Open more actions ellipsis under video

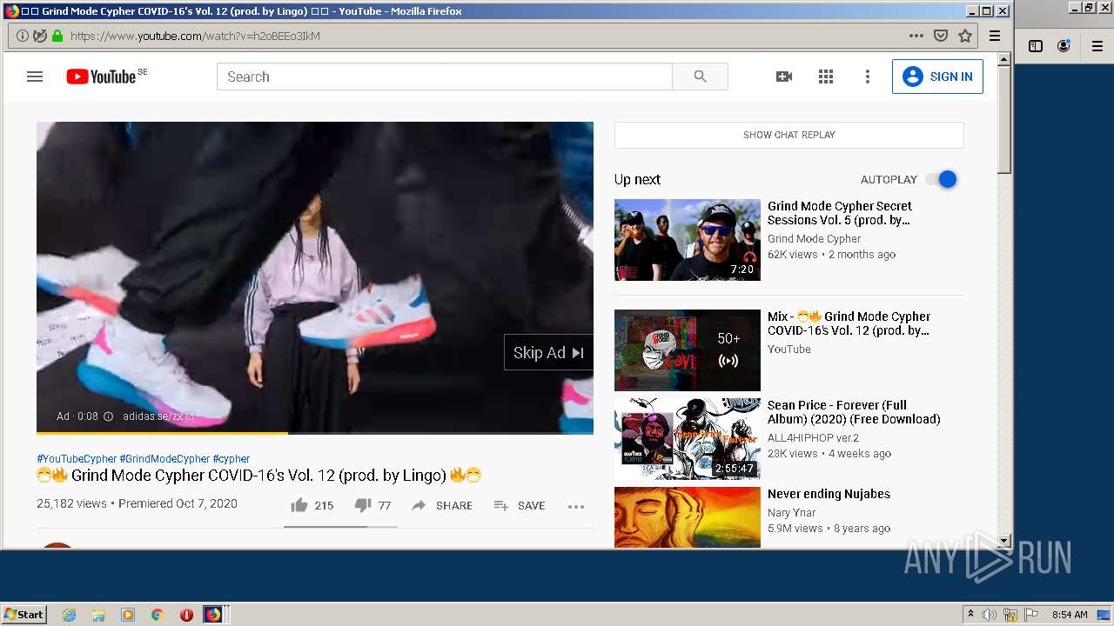576,506
